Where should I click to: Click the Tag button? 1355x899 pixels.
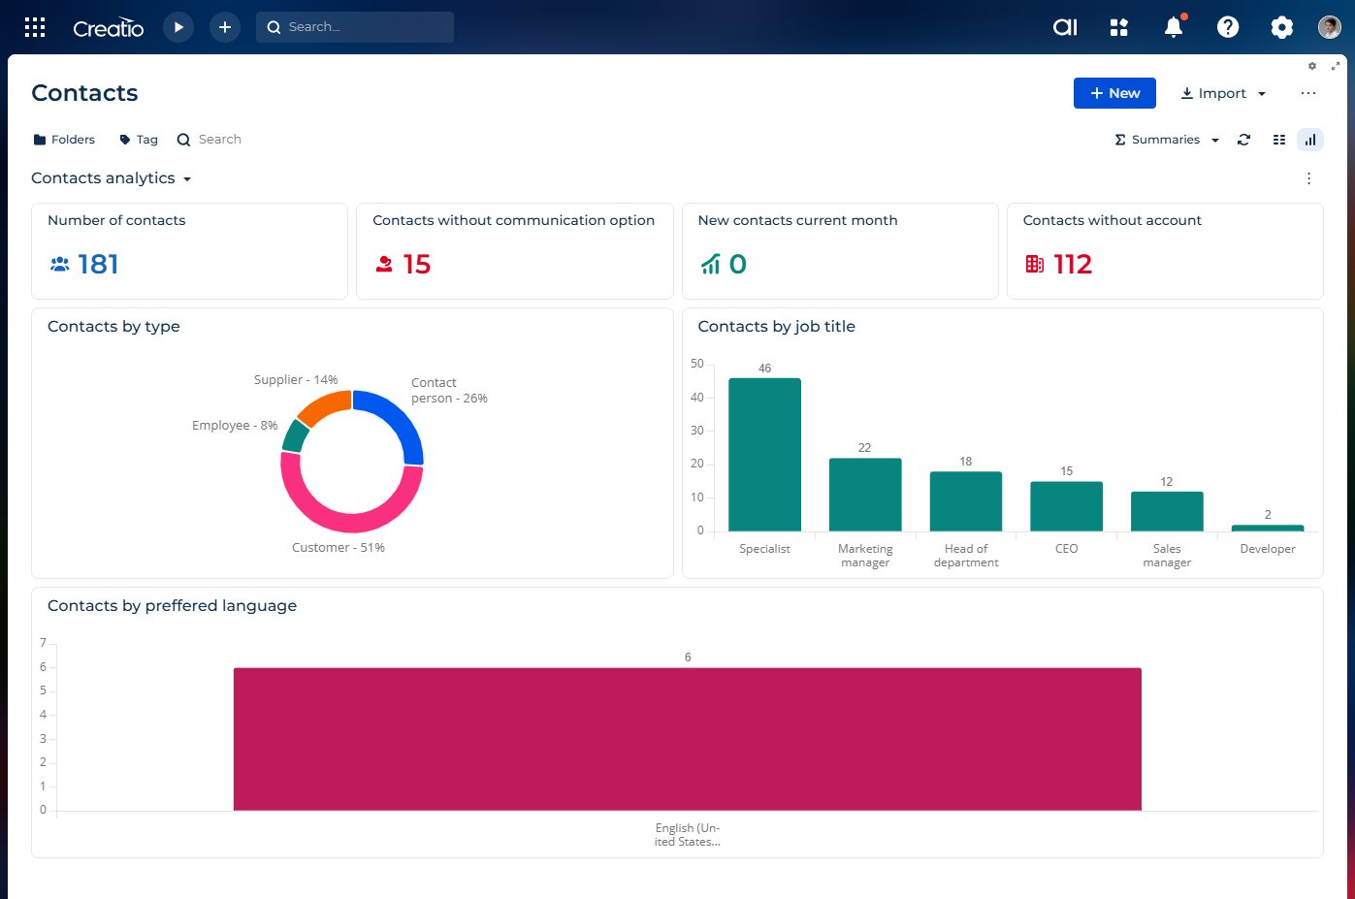pyautogui.click(x=139, y=140)
